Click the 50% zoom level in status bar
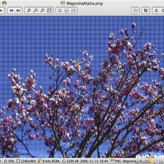 11,161
